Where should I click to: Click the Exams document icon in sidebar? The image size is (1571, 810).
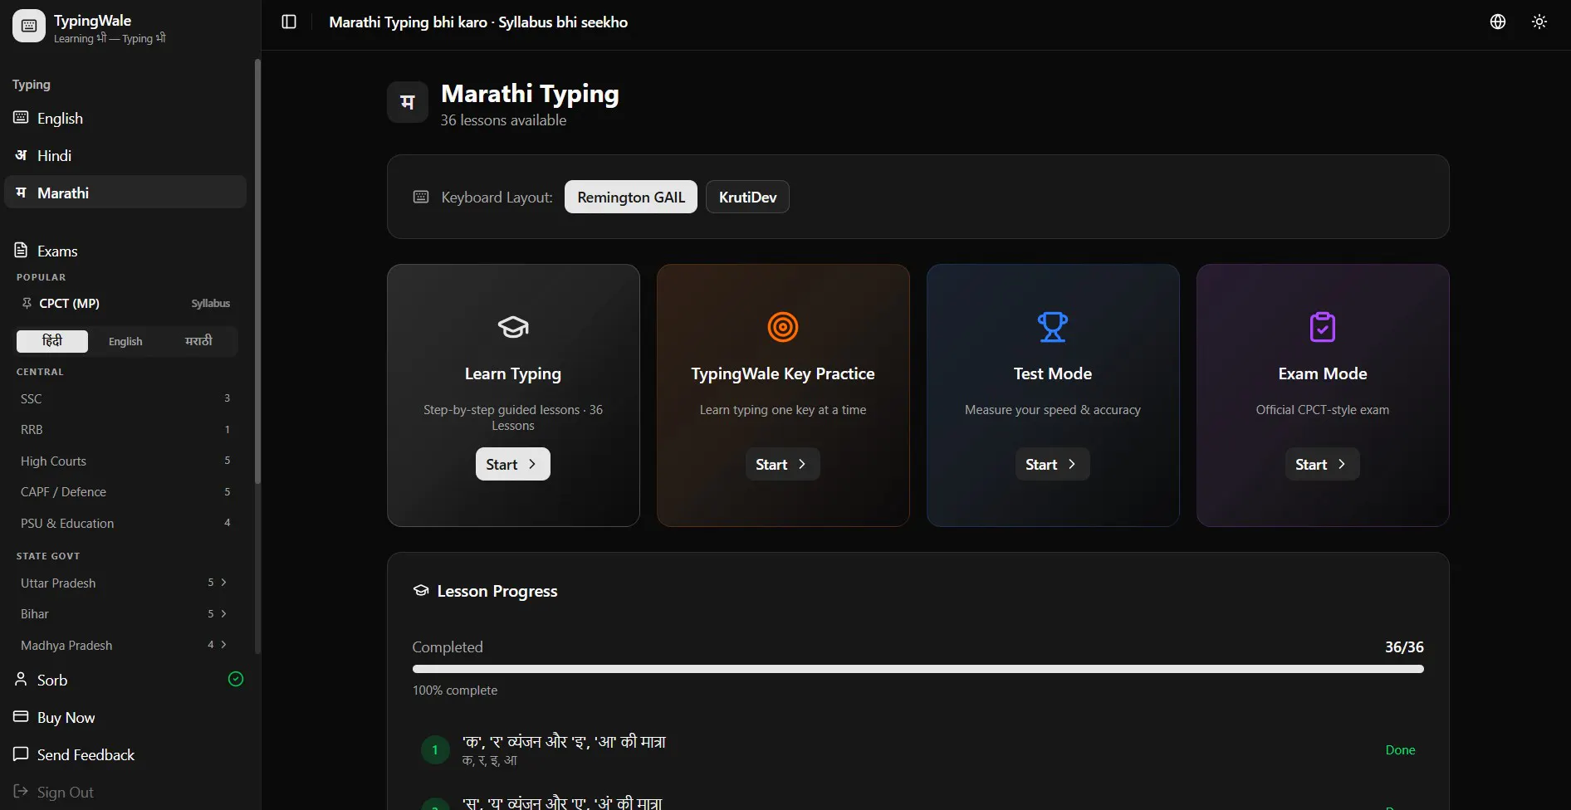(21, 250)
